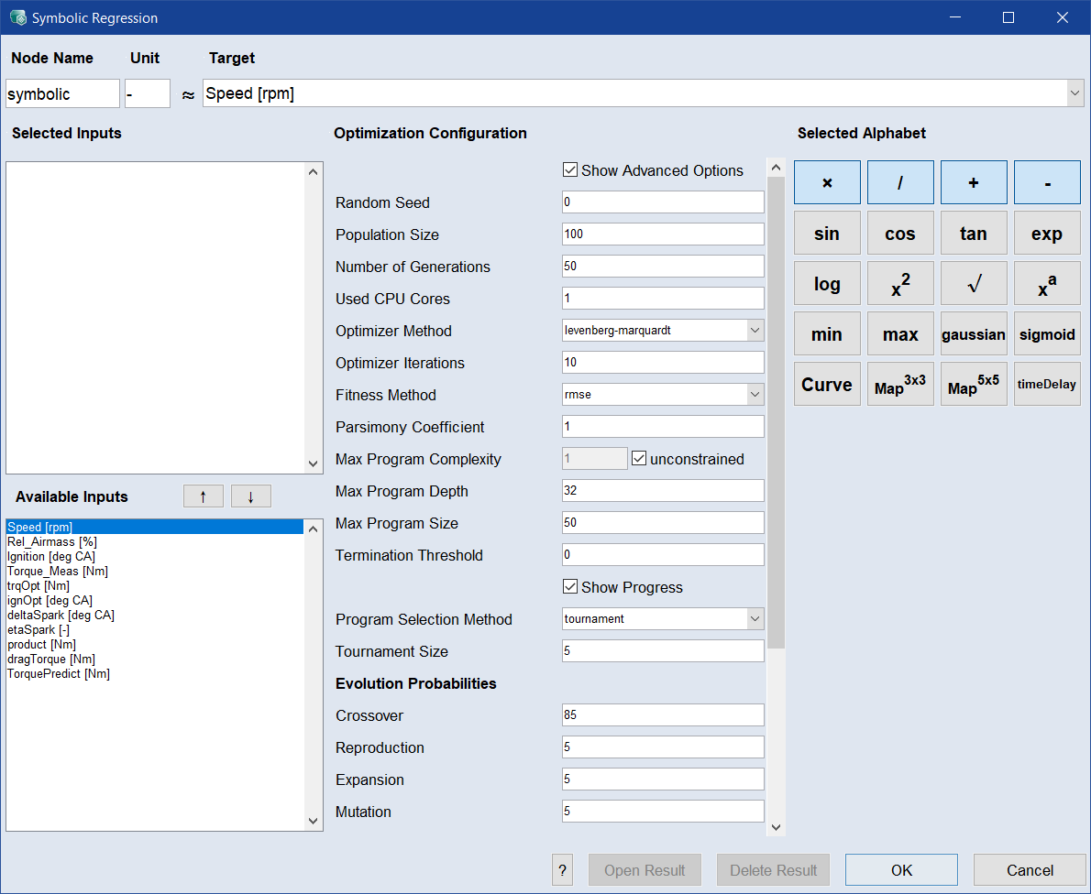Screen dimensions: 1091x894
Task: Enable the timeDelay alphabet element
Action: (1047, 384)
